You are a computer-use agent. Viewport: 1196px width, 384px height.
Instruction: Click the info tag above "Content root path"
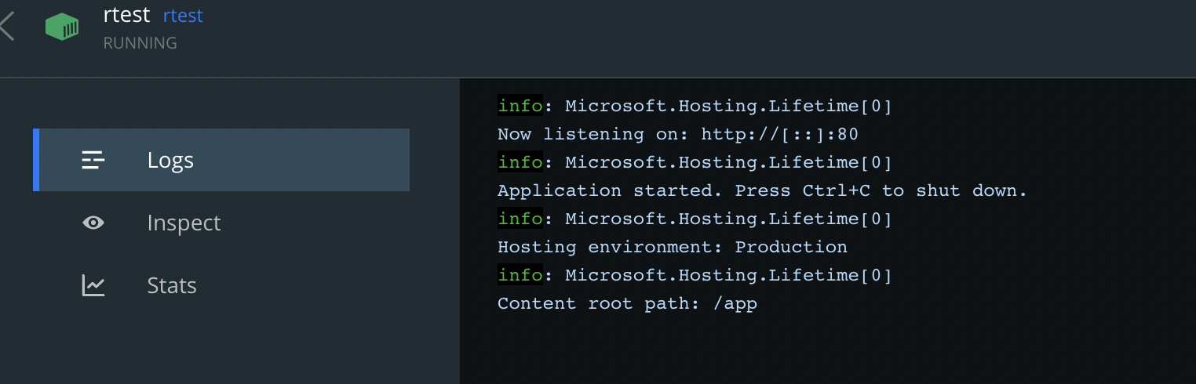pyautogui.click(x=520, y=275)
